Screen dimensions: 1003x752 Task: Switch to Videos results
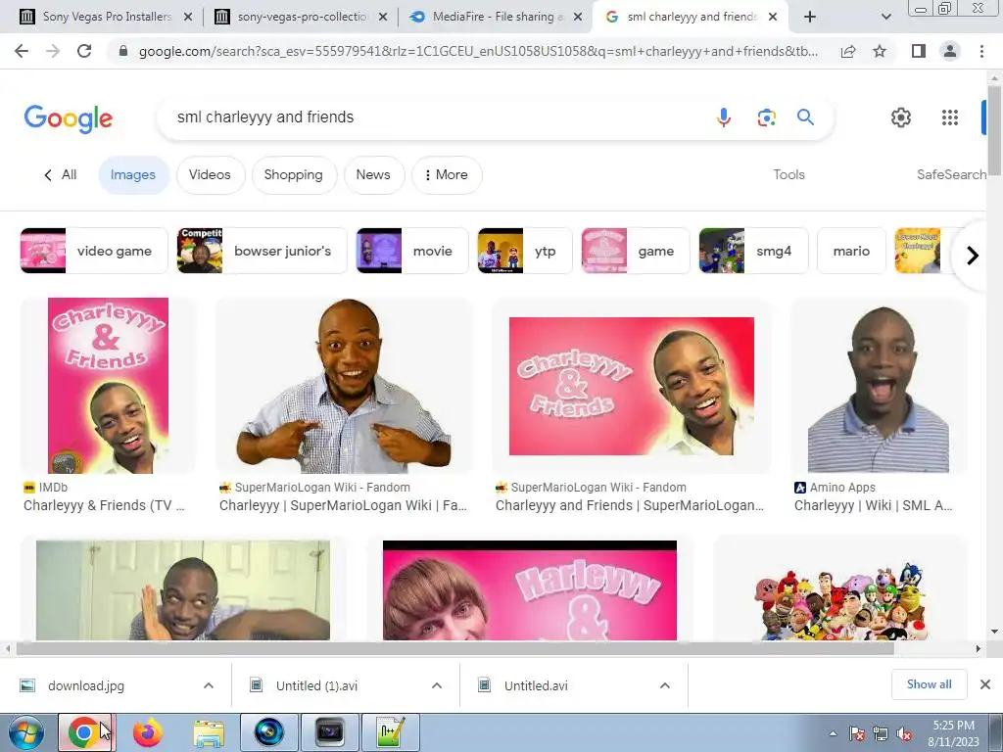pyautogui.click(x=210, y=174)
